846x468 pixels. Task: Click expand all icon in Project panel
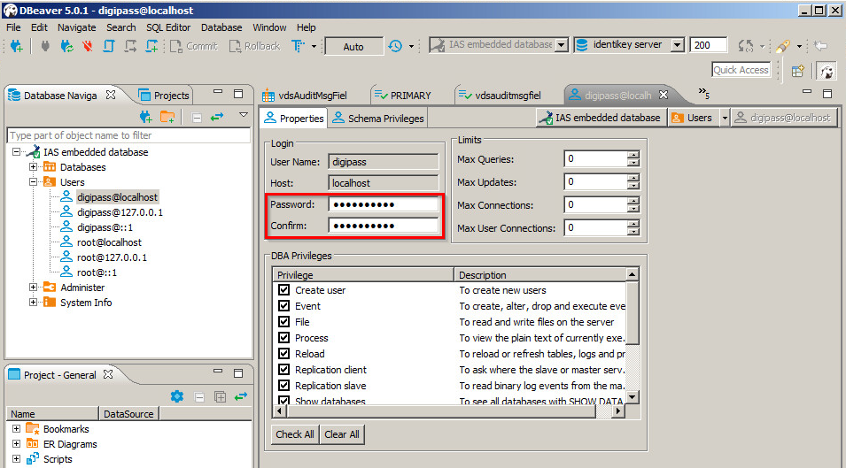coord(220,397)
